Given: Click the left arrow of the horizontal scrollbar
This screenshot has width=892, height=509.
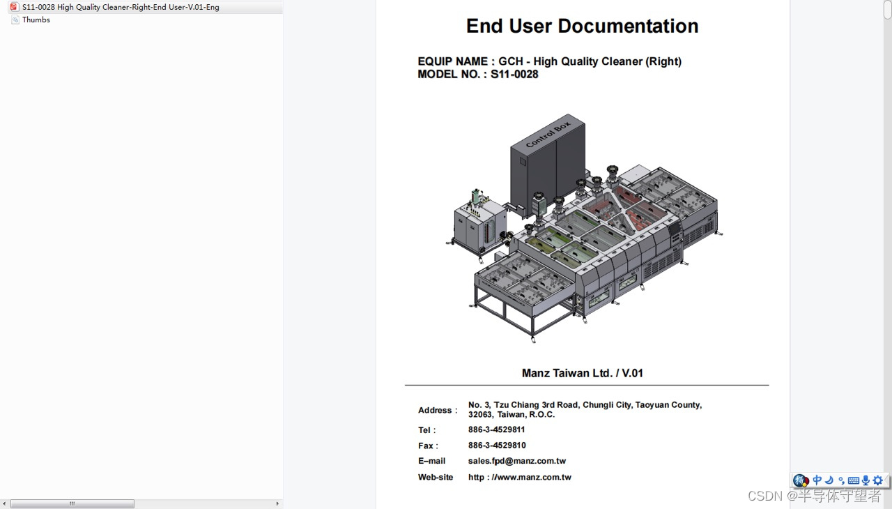Looking at the screenshot, I should click(x=5, y=503).
